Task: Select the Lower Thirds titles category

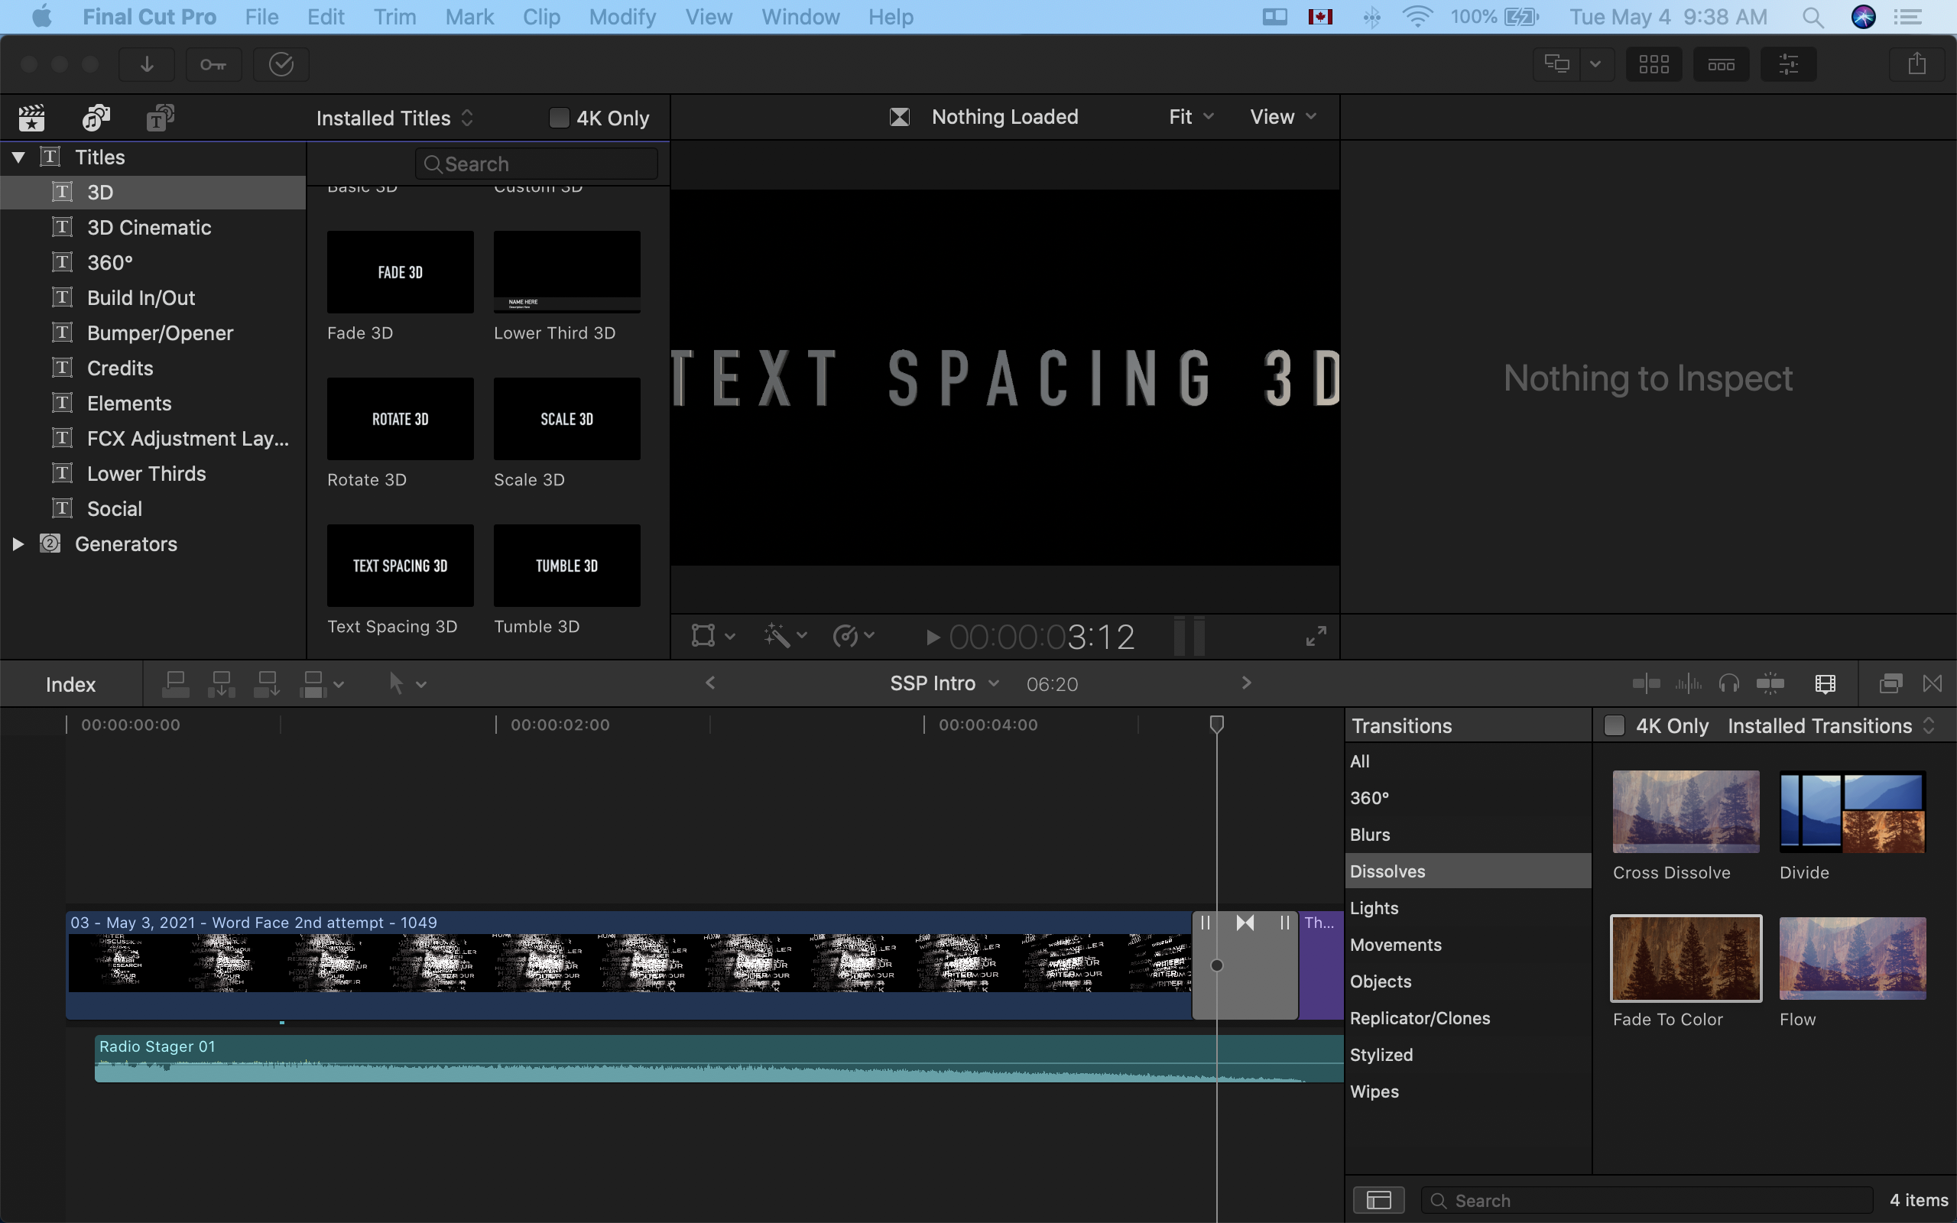Action: [x=153, y=473]
